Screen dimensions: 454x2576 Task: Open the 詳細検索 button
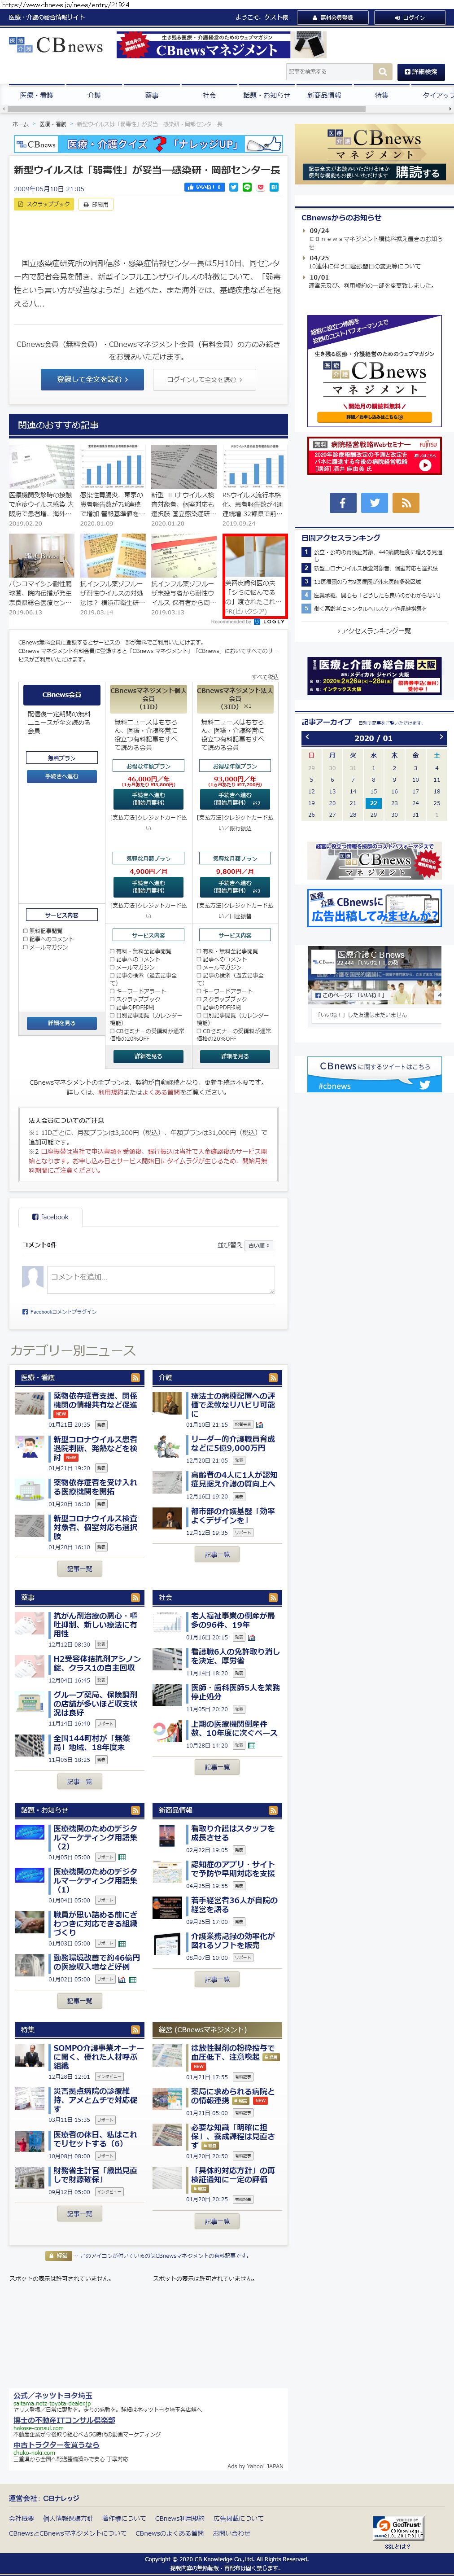point(421,72)
